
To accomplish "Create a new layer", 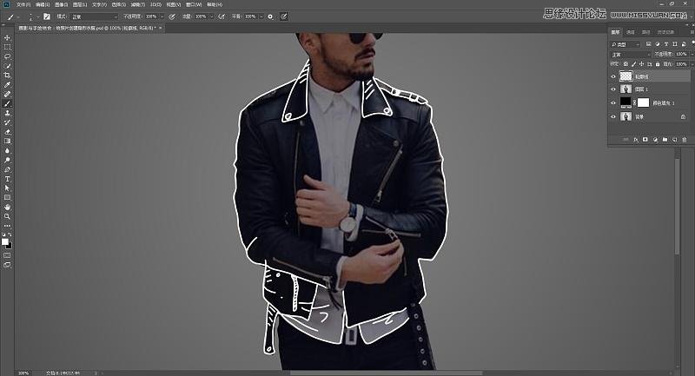I will click(675, 140).
